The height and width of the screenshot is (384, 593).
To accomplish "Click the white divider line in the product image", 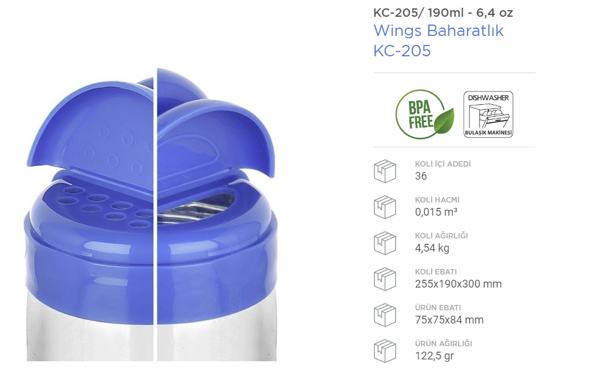I will 156,214.
